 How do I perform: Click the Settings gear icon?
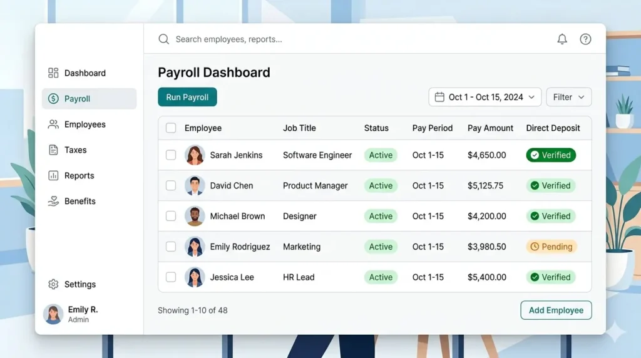coord(53,284)
